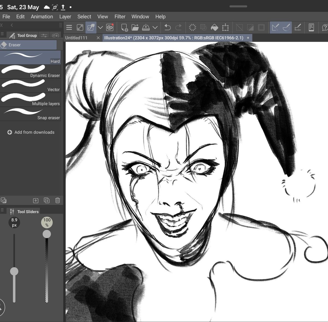This screenshot has height=322, width=328.
Task: Choose the Multiple layers eraser
Action: tap(30, 100)
